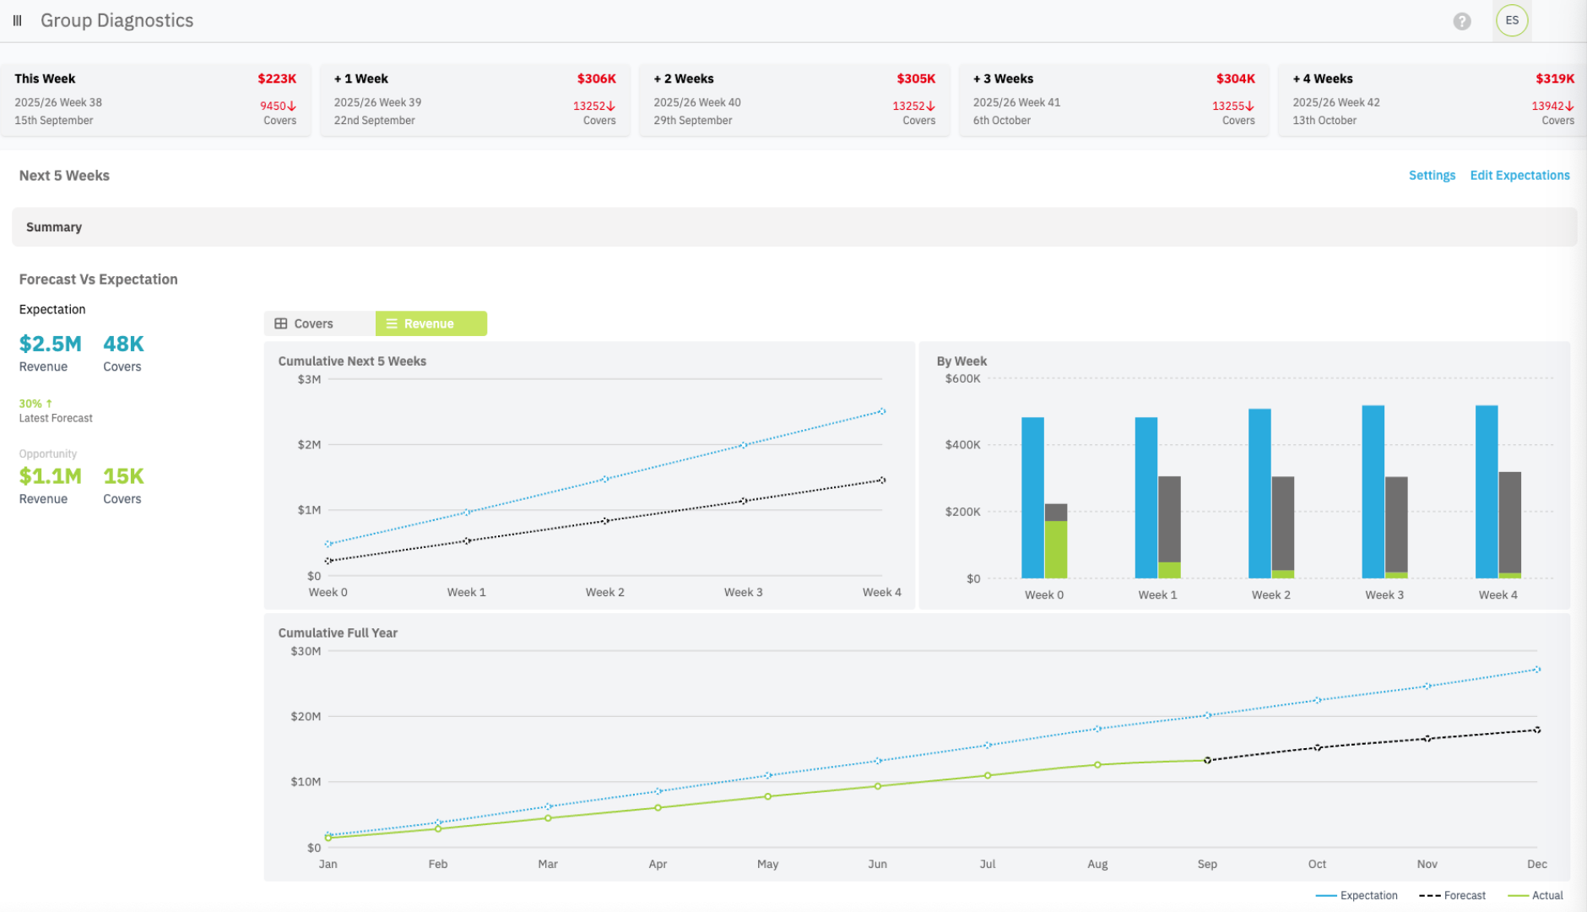This screenshot has width=1587, height=912.
Task: Open the This Week summary card
Action: coord(155,99)
